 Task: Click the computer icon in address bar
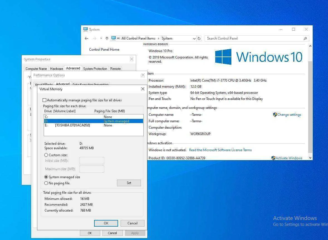click(x=114, y=38)
